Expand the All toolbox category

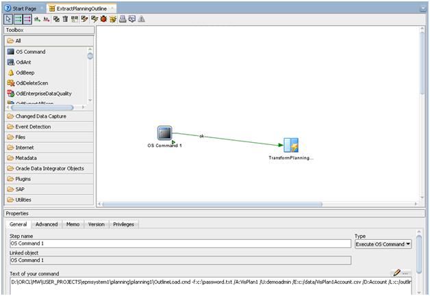click(x=49, y=41)
